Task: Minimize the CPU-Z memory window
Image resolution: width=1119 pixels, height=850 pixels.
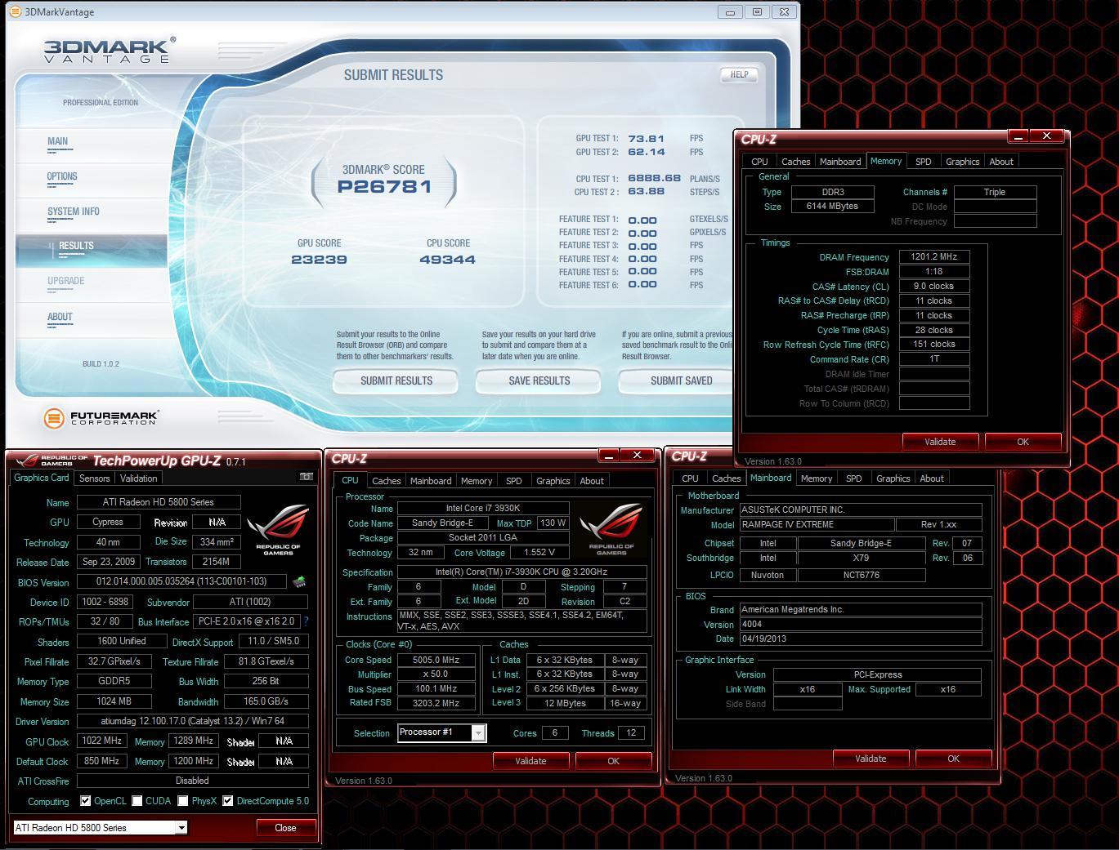Action: pos(1018,136)
